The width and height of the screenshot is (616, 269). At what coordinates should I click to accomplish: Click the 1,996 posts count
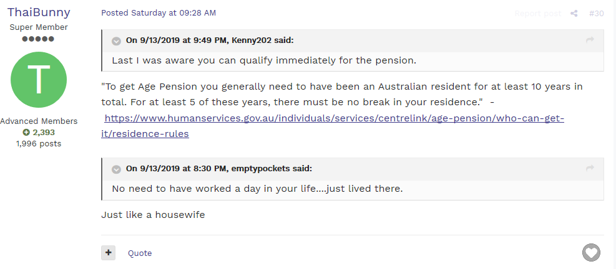pos(39,143)
